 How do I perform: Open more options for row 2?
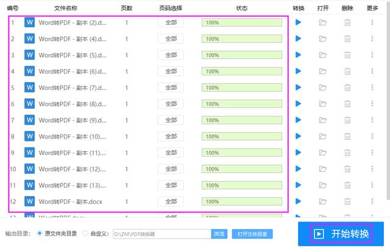372,39
